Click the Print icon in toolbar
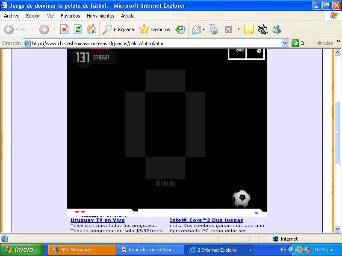Screen dimensions: 342x256 click(214, 29)
